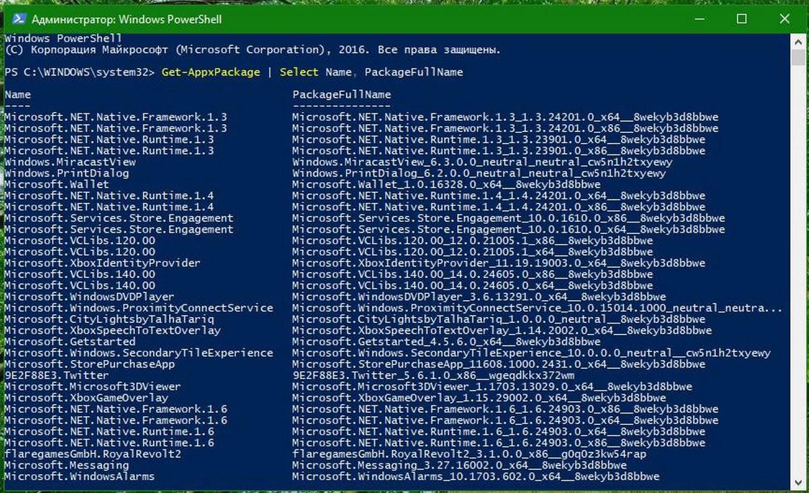
Task: Select Microsoft.XboxSpeechToTextOverlay name
Action: (113, 330)
